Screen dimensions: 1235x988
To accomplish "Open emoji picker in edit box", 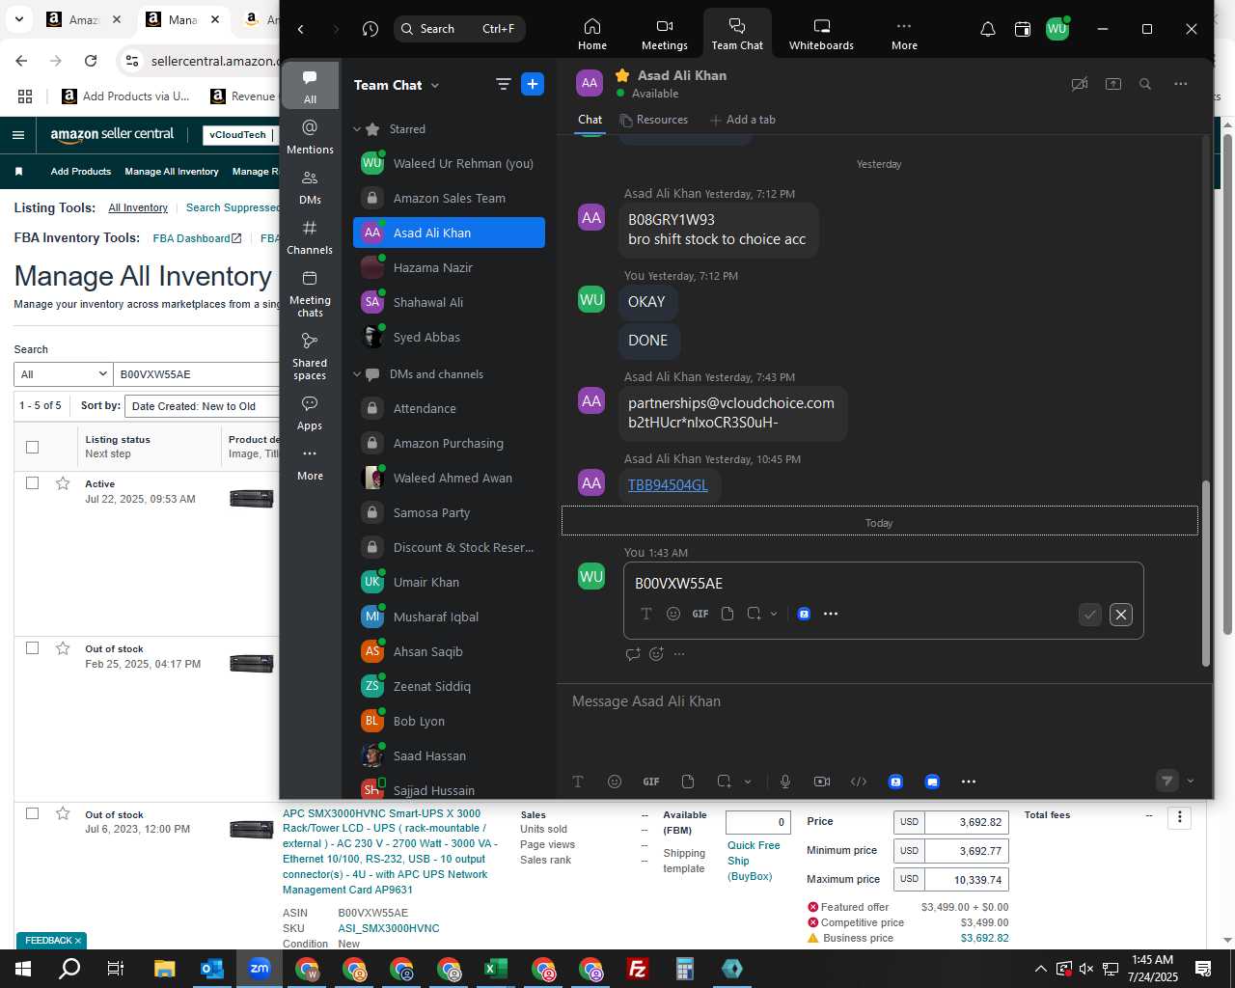I will pos(673,614).
